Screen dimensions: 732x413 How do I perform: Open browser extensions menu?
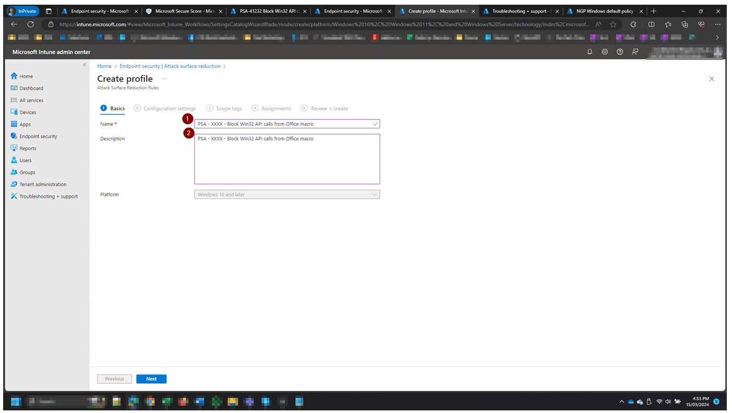(x=633, y=24)
